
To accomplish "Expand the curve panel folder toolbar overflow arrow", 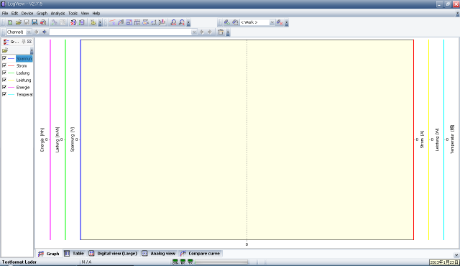I will point(32,51).
